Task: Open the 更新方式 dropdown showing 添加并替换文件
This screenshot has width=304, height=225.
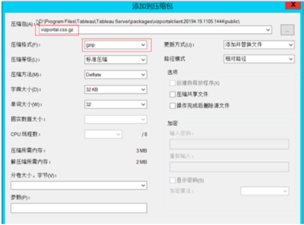Action: [x=258, y=45]
